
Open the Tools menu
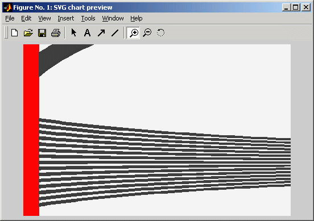[88, 18]
